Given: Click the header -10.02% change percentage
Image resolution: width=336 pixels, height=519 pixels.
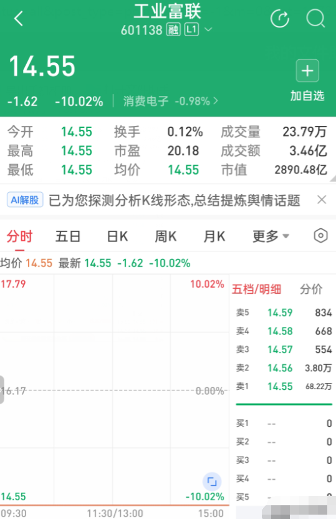Looking at the screenshot, I should 79,101.
